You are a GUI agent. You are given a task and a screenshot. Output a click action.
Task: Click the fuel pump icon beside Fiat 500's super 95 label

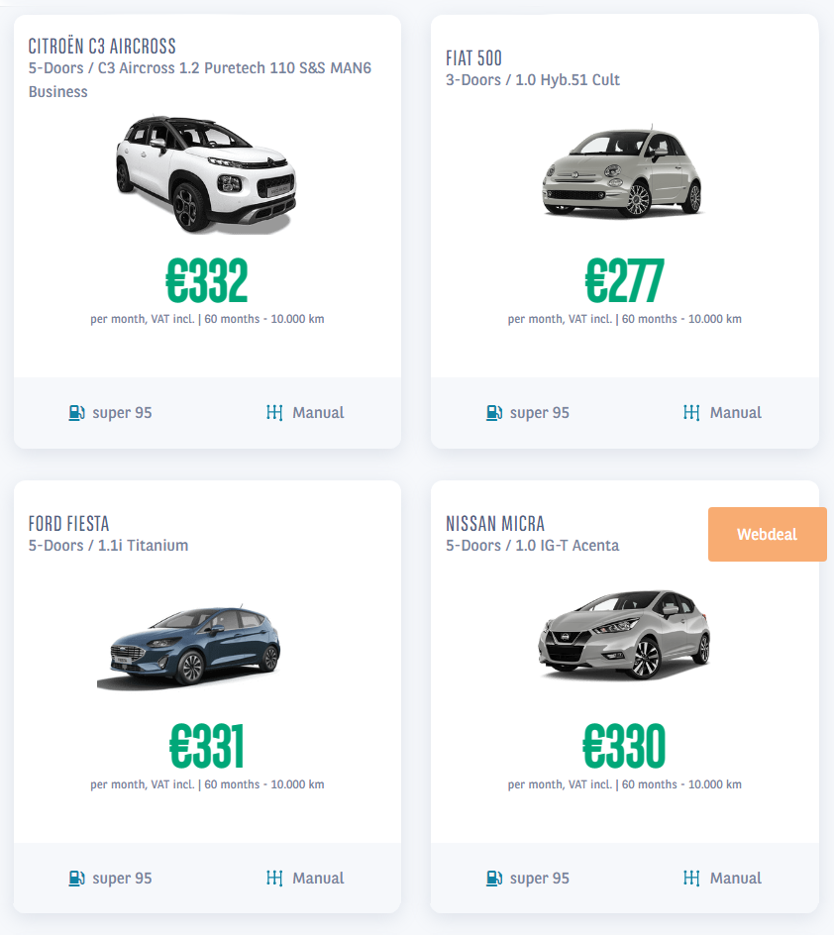(x=494, y=412)
